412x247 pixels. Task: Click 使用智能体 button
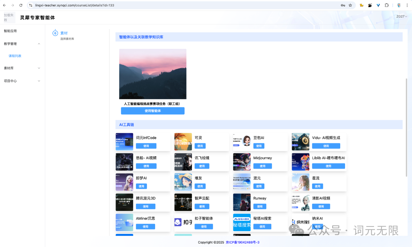(x=153, y=111)
